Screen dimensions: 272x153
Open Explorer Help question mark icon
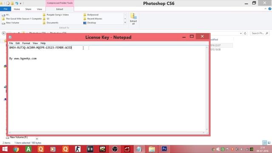(270, 9)
